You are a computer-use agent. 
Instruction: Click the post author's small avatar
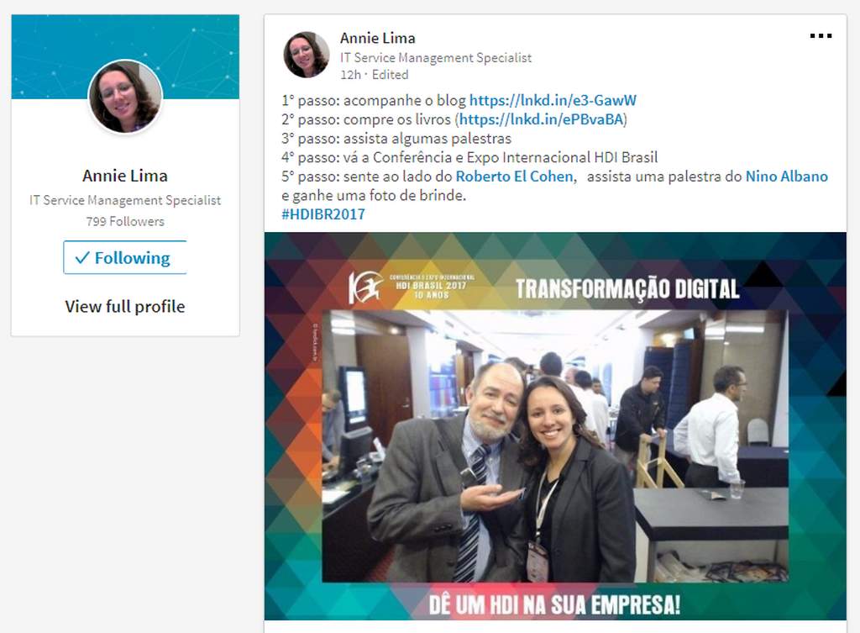pos(306,55)
